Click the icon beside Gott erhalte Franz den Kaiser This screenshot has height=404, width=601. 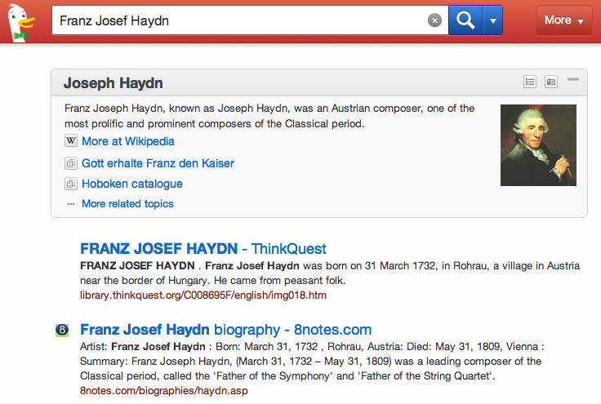(x=71, y=163)
